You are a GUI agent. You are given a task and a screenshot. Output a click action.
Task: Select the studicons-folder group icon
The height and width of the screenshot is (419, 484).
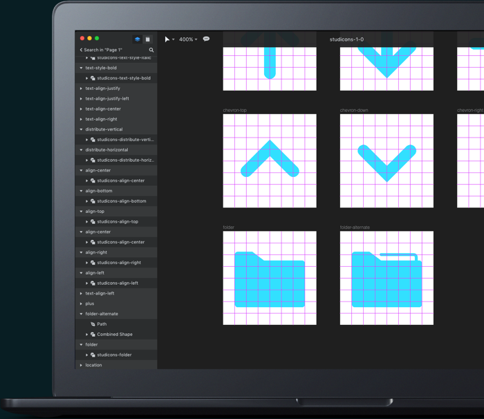pos(93,355)
